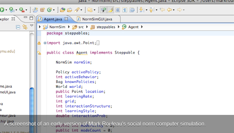Screen dimensions: 234x133
Task: Go to Next Annotation icon
Action: 142,10
